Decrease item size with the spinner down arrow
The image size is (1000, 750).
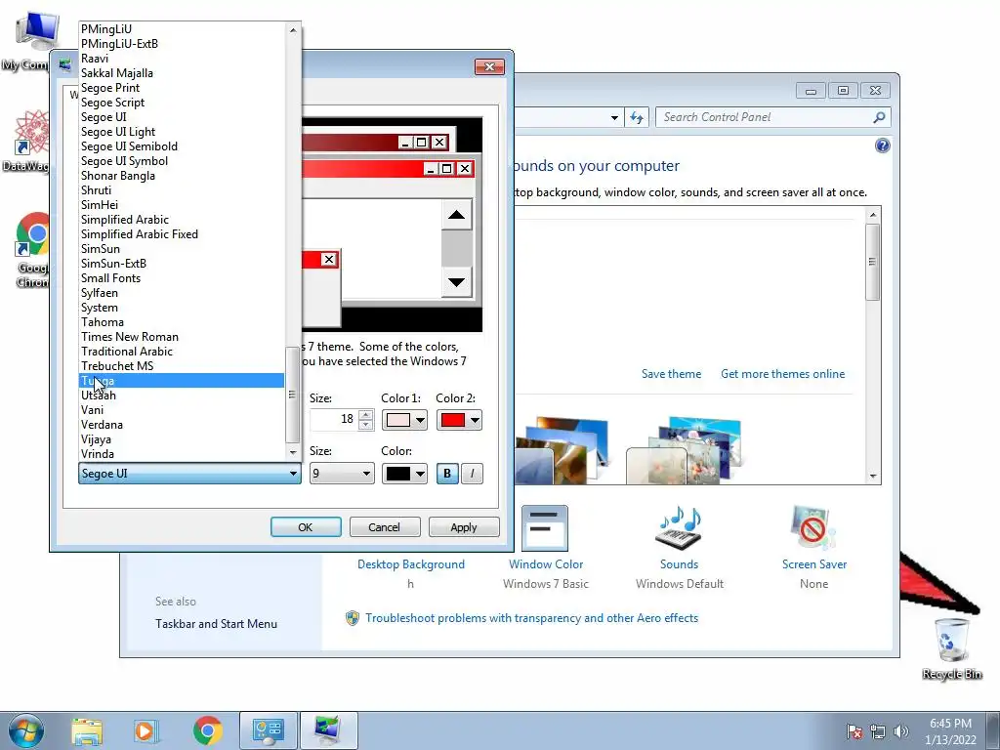366,425
